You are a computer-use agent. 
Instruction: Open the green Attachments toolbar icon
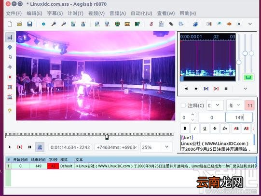click(x=117, y=24)
